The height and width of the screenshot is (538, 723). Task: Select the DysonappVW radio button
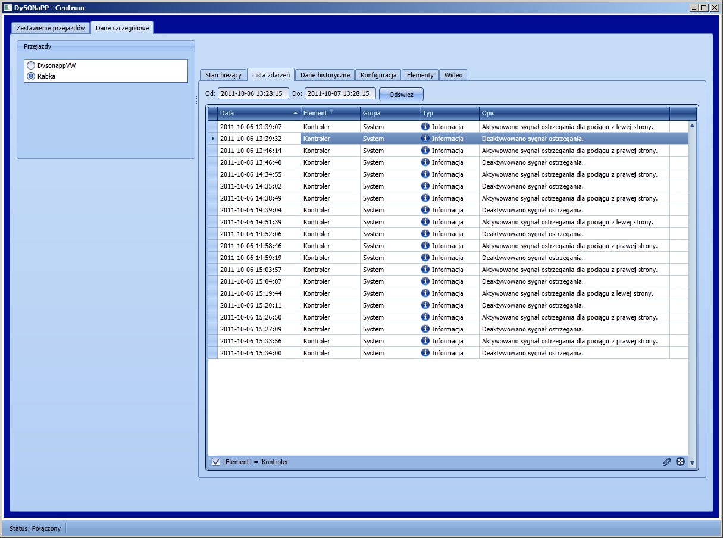(x=31, y=65)
